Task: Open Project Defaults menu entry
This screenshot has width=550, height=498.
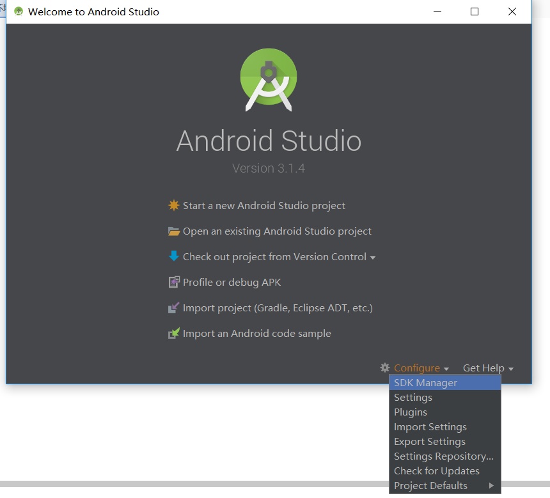Action: 444,486
